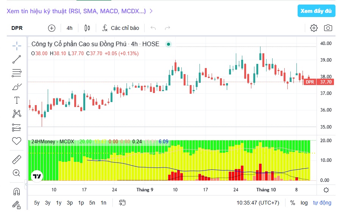Screen dimensions: 337x214
Task: Click the heart favorites icon
Action: point(17,141)
